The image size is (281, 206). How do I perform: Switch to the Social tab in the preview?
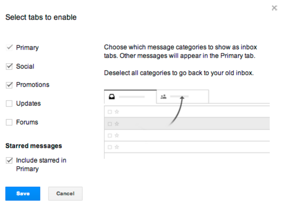tap(182, 96)
